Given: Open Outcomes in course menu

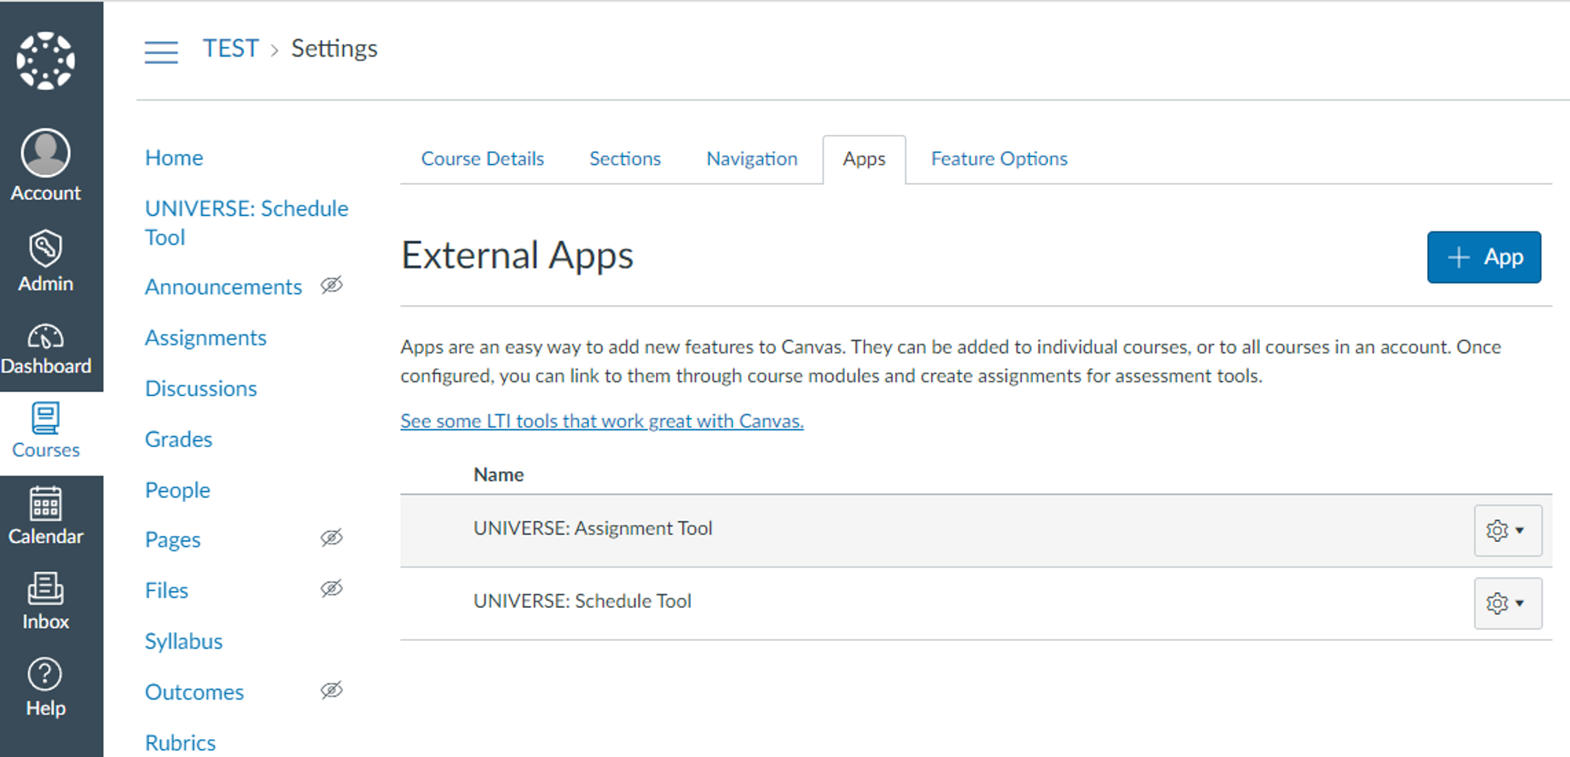Looking at the screenshot, I should tap(195, 693).
